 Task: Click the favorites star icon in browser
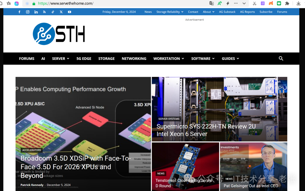8,3
